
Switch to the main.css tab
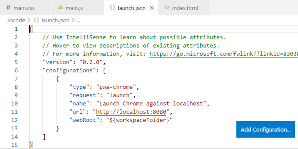26,8
